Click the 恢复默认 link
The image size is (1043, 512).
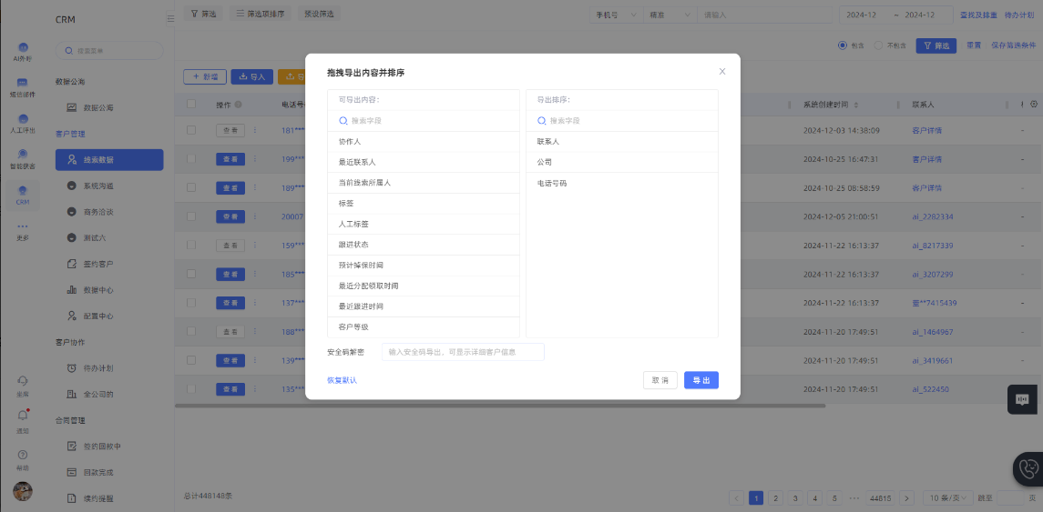click(342, 380)
